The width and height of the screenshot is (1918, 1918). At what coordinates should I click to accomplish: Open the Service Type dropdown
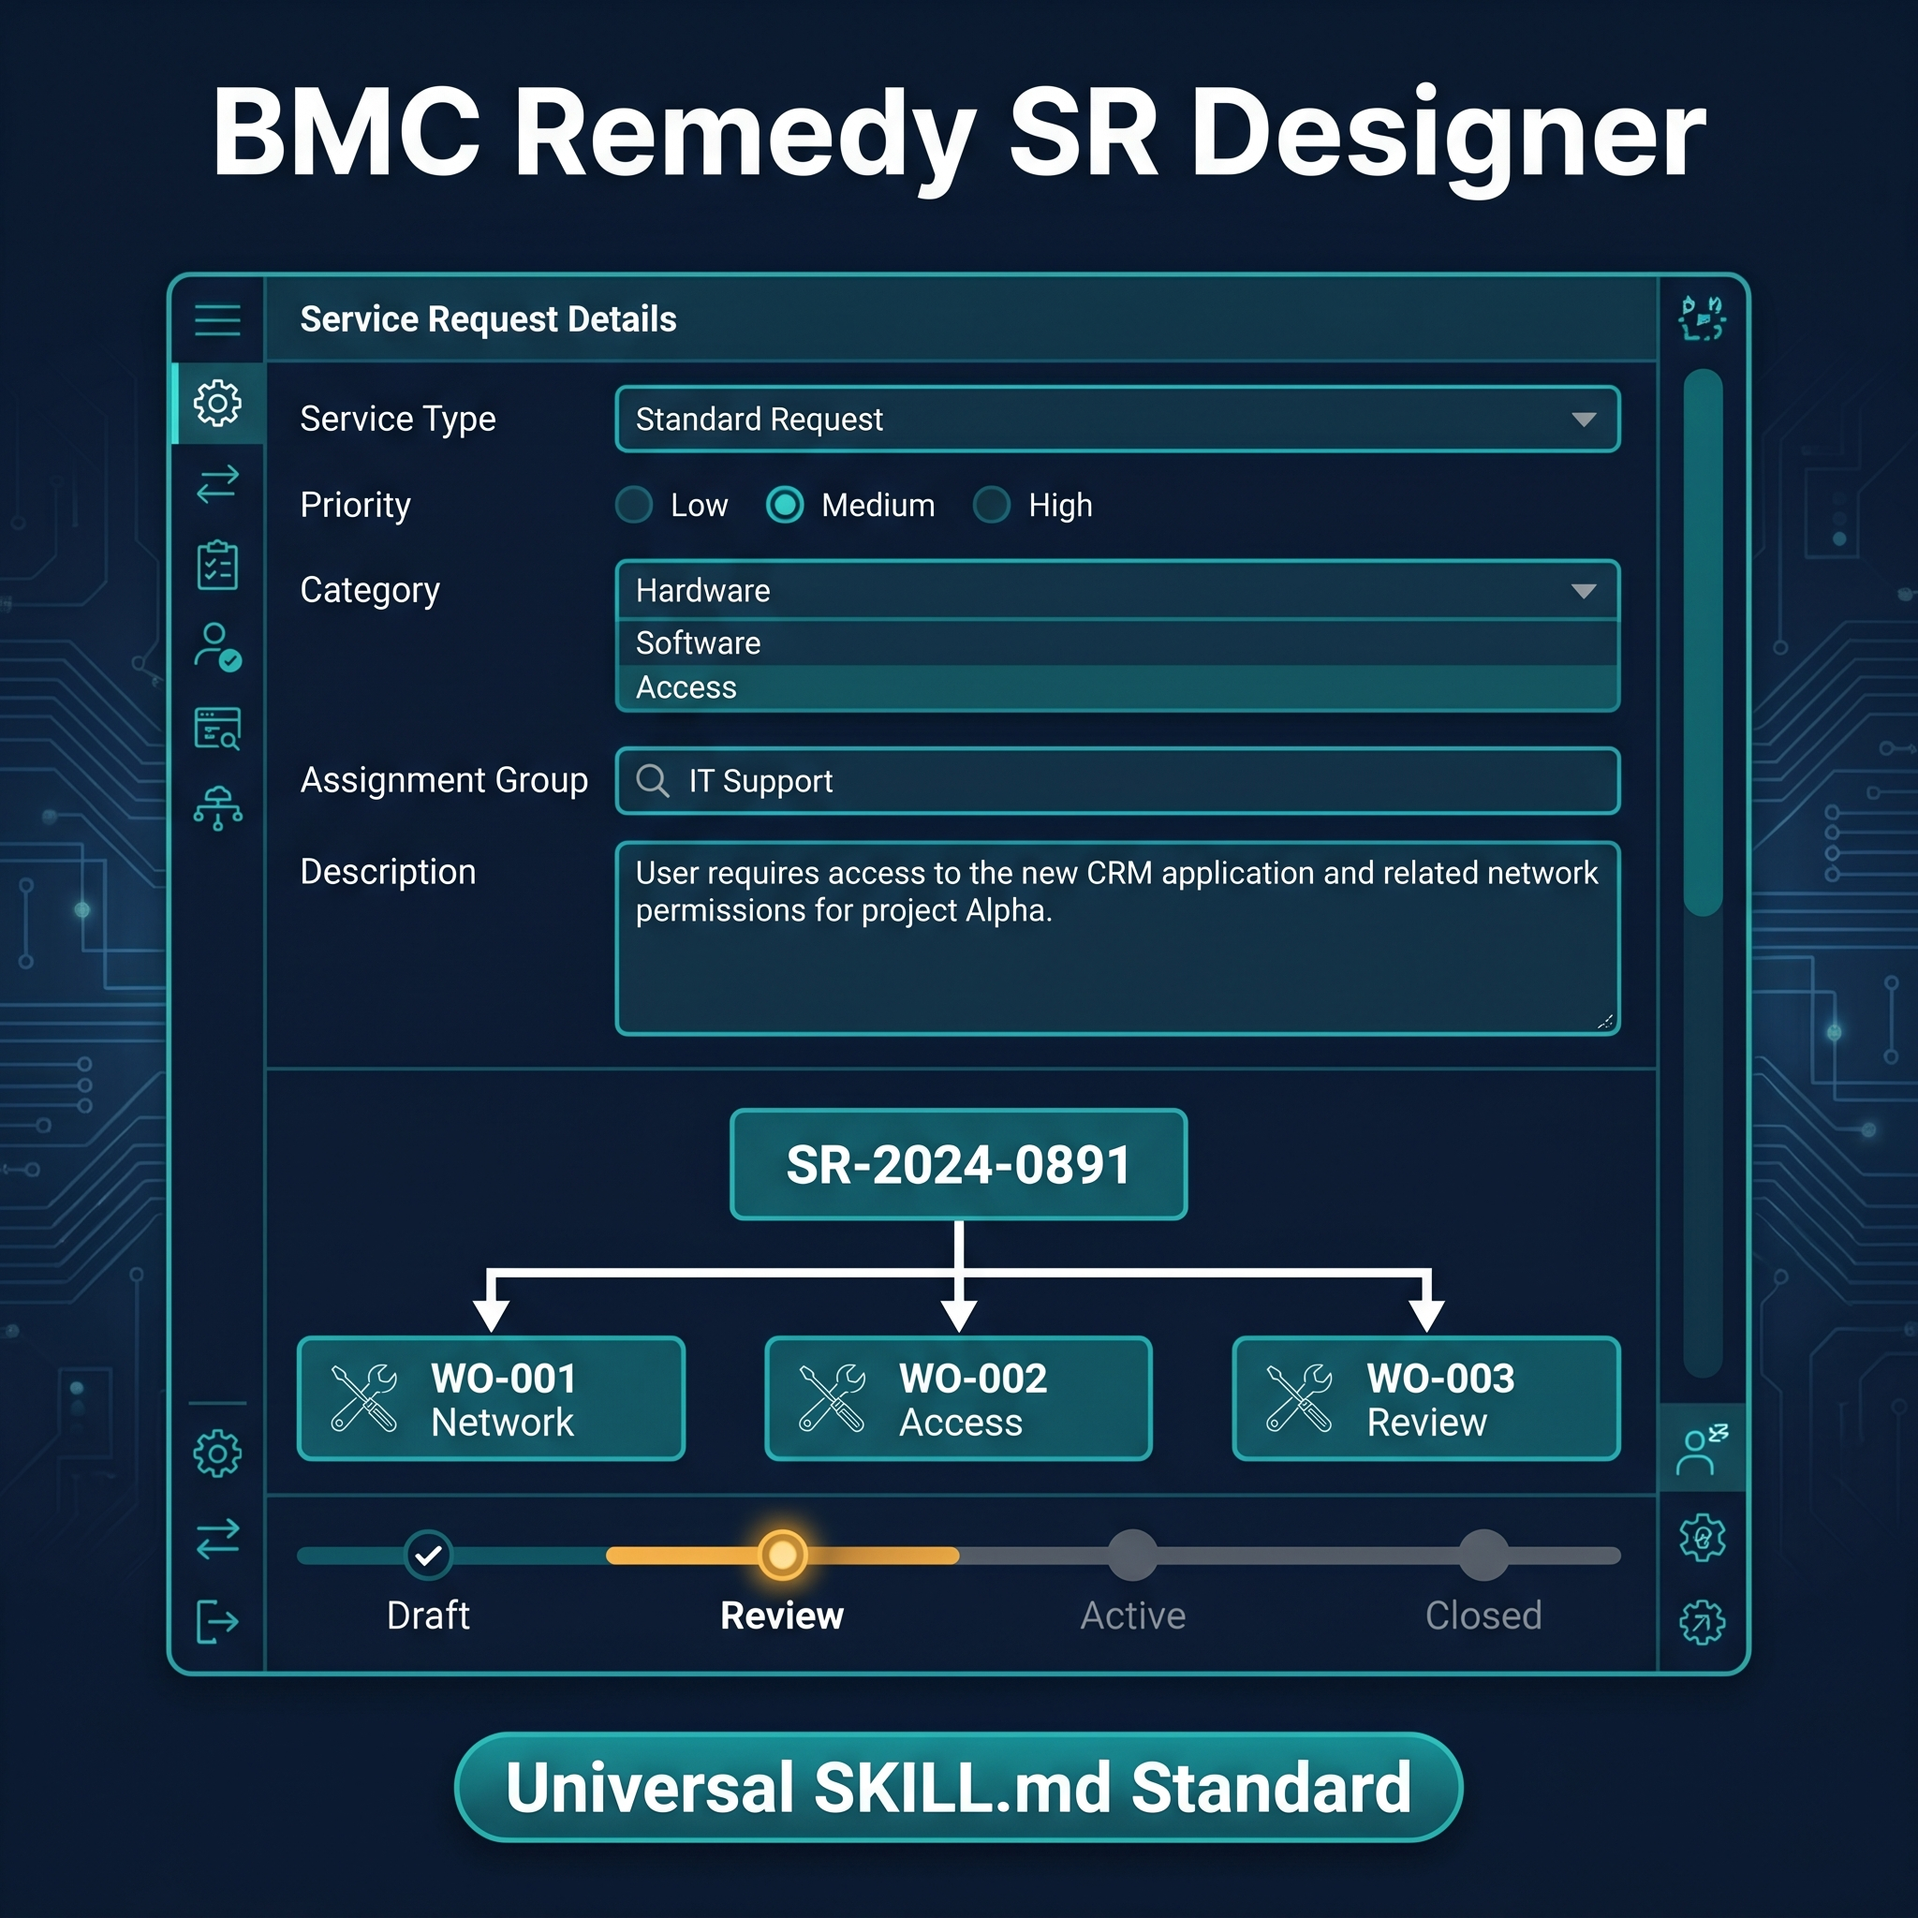point(1117,419)
